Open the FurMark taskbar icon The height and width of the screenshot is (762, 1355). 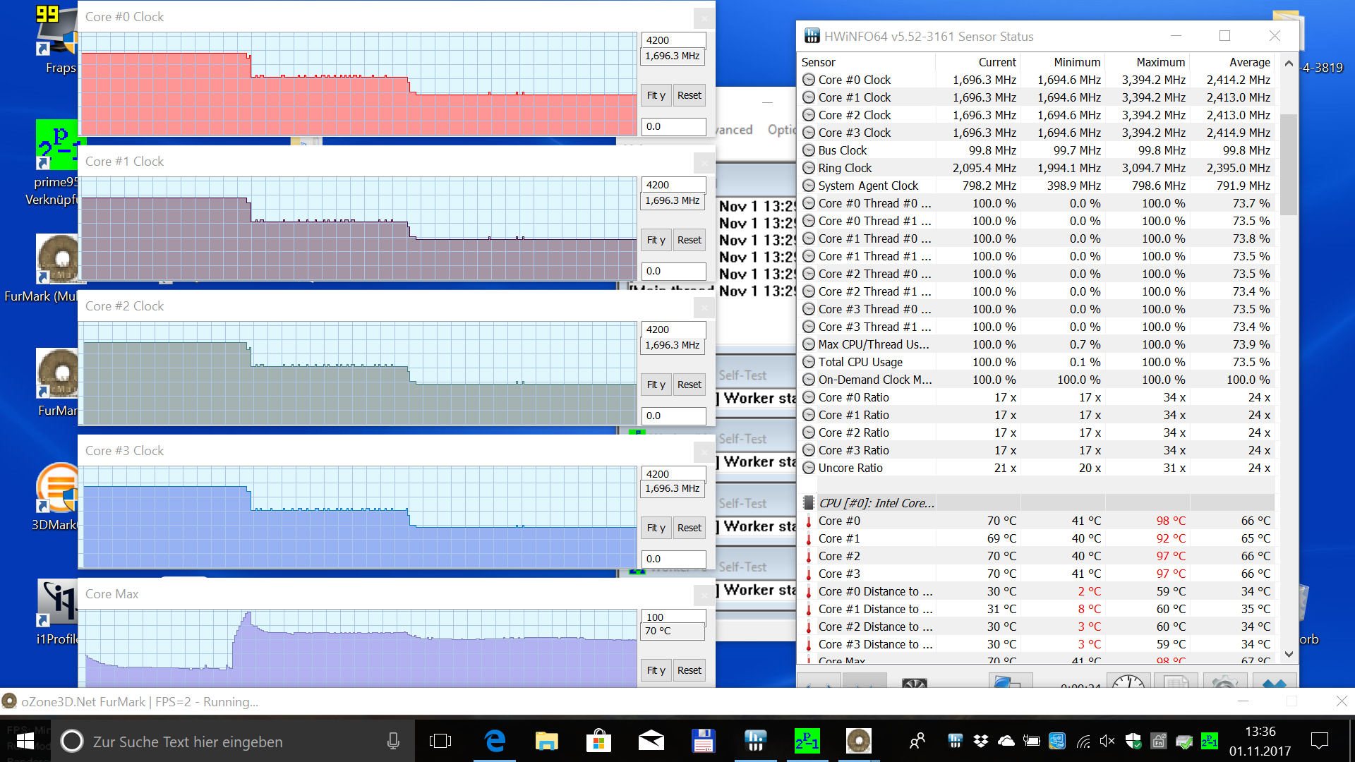click(858, 741)
